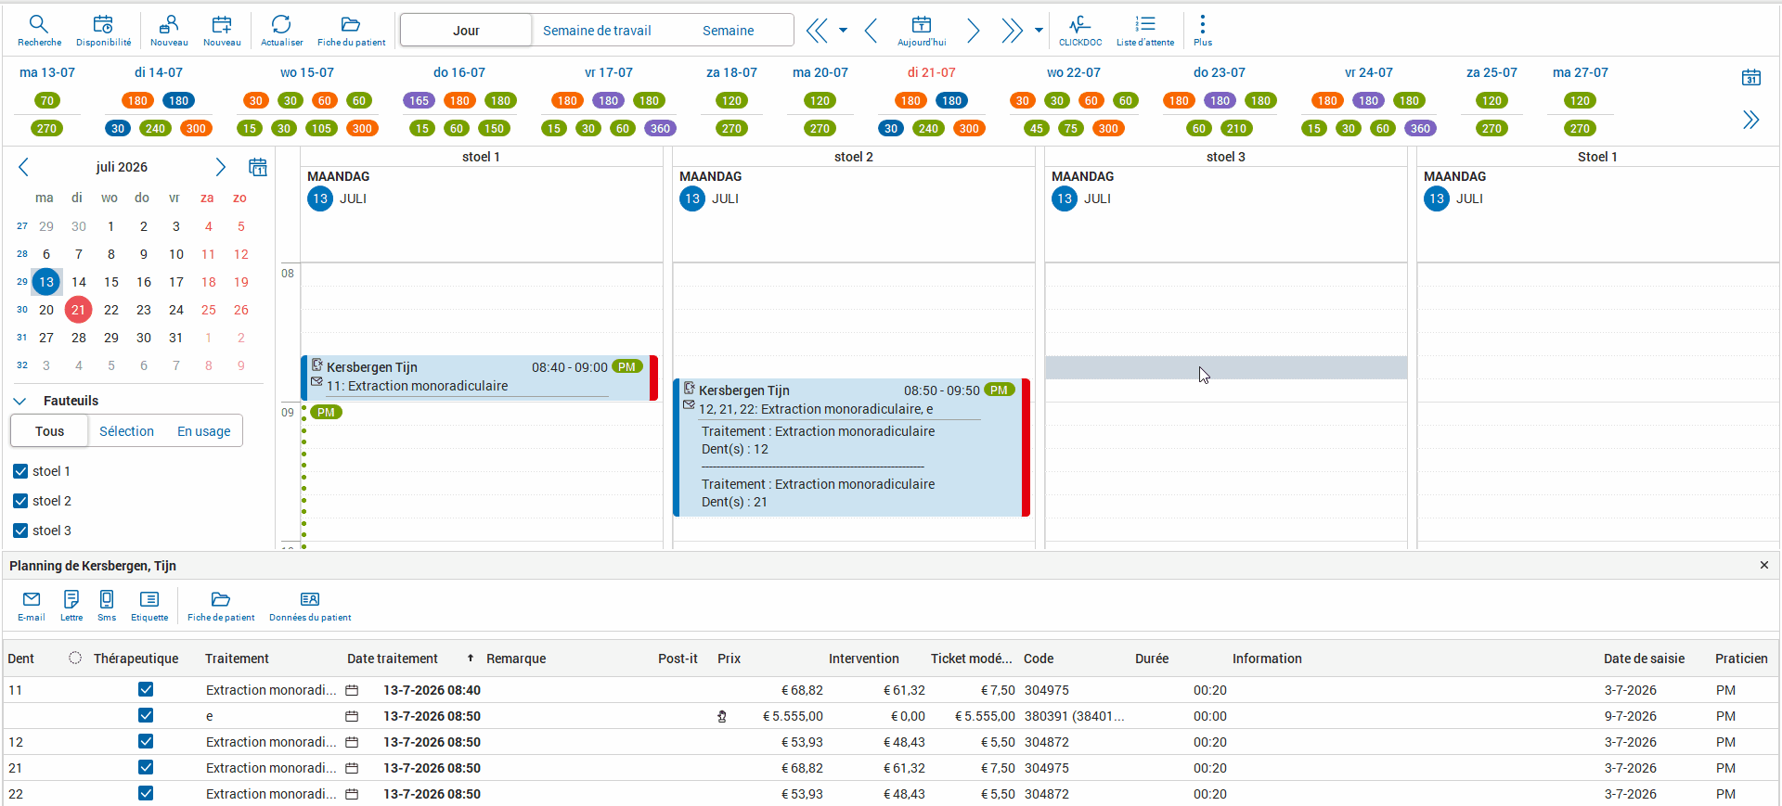Open the Etiquette label icon

[149, 606]
